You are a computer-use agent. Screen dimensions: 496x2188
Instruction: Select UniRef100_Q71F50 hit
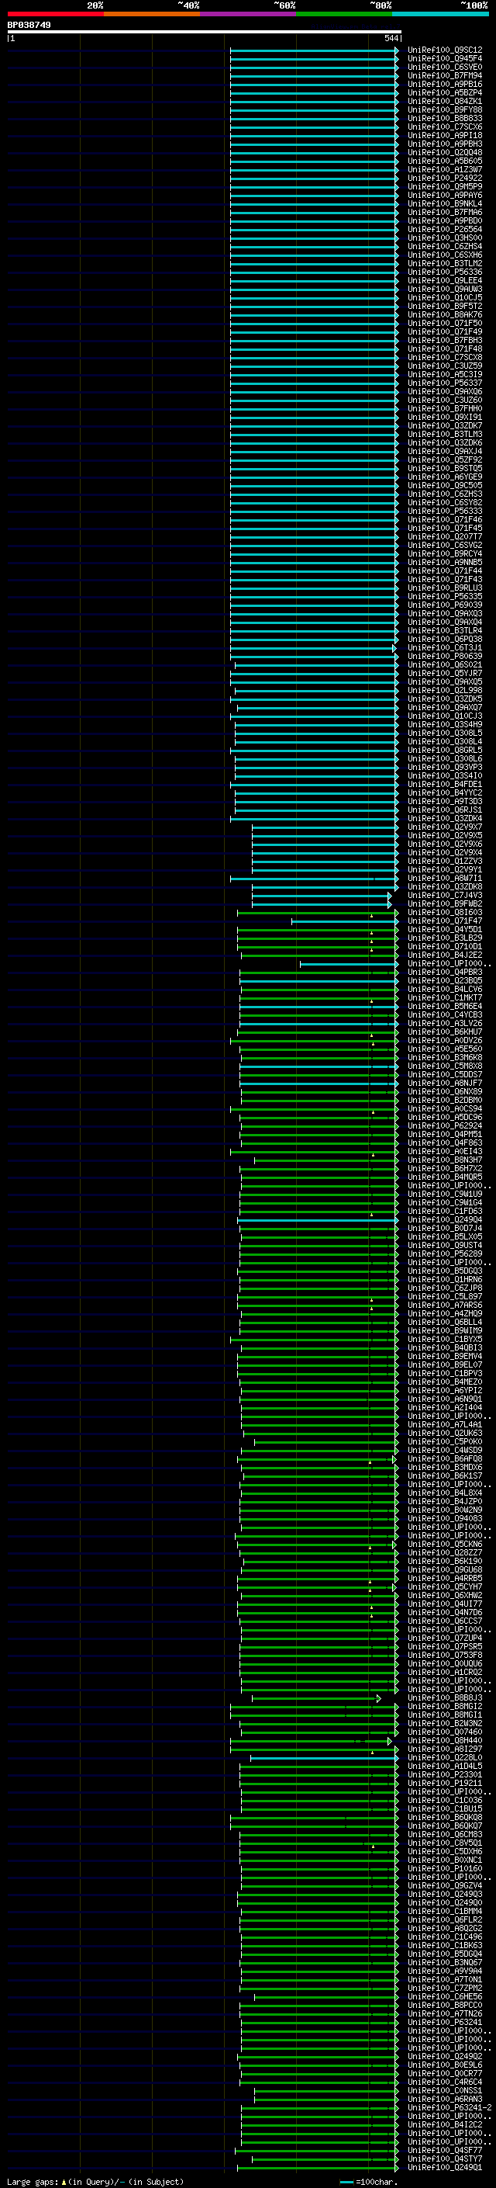pyautogui.click(x=444, y=323)
